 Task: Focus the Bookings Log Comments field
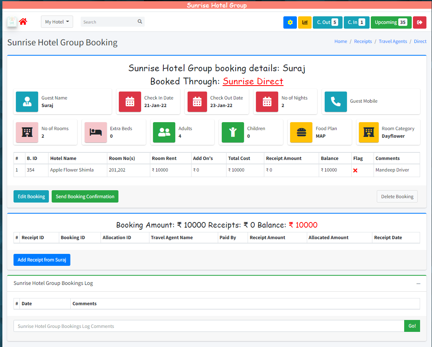point(209,326)
